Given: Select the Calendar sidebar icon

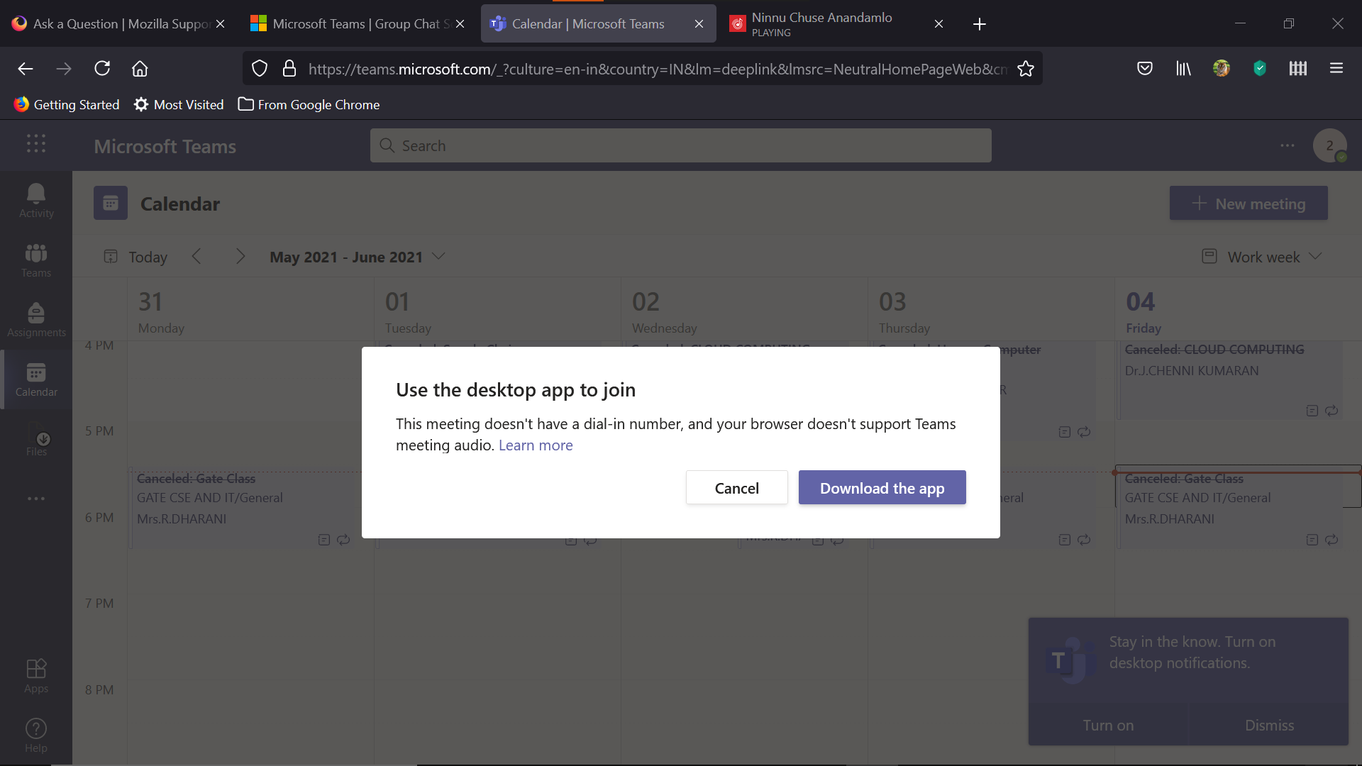Looking at the screenshot, I should [x=36, y=379].
